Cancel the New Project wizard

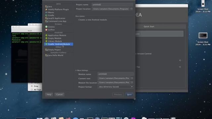[x=59, y=95]
